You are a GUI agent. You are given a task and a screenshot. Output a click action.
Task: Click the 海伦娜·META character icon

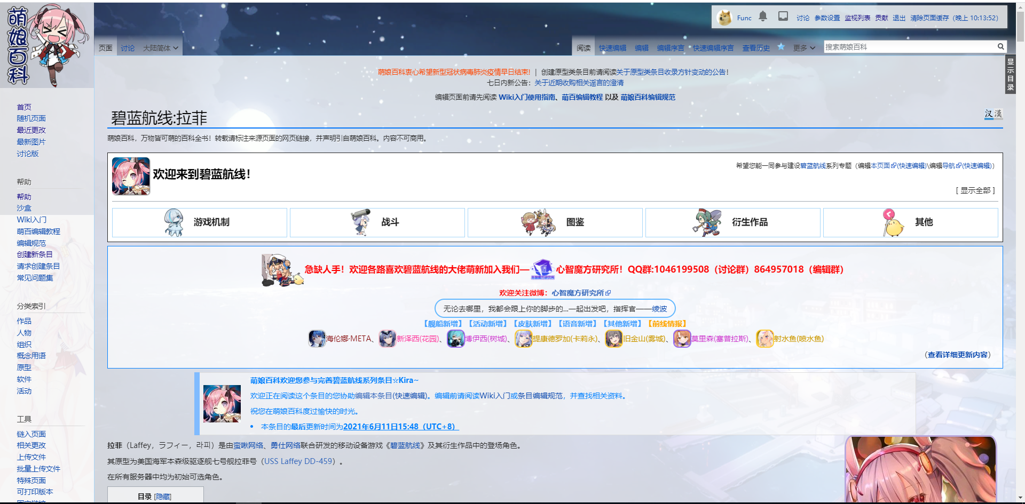tap(317, 339)
